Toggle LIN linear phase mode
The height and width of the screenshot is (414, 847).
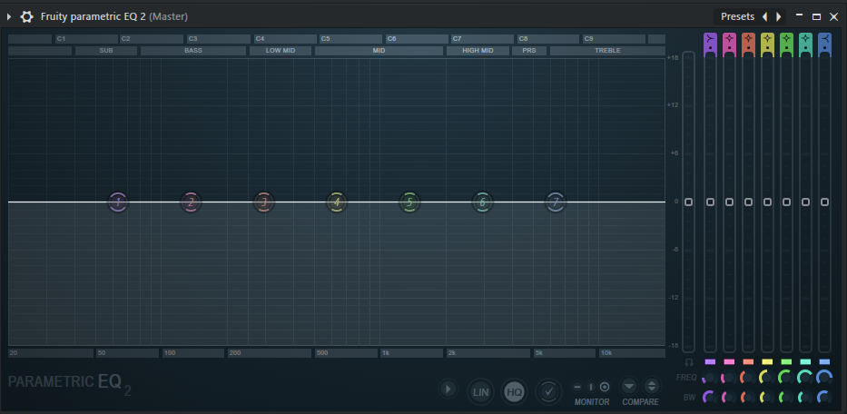[480, 392]
